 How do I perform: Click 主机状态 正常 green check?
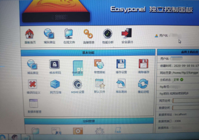pos(182,80)
